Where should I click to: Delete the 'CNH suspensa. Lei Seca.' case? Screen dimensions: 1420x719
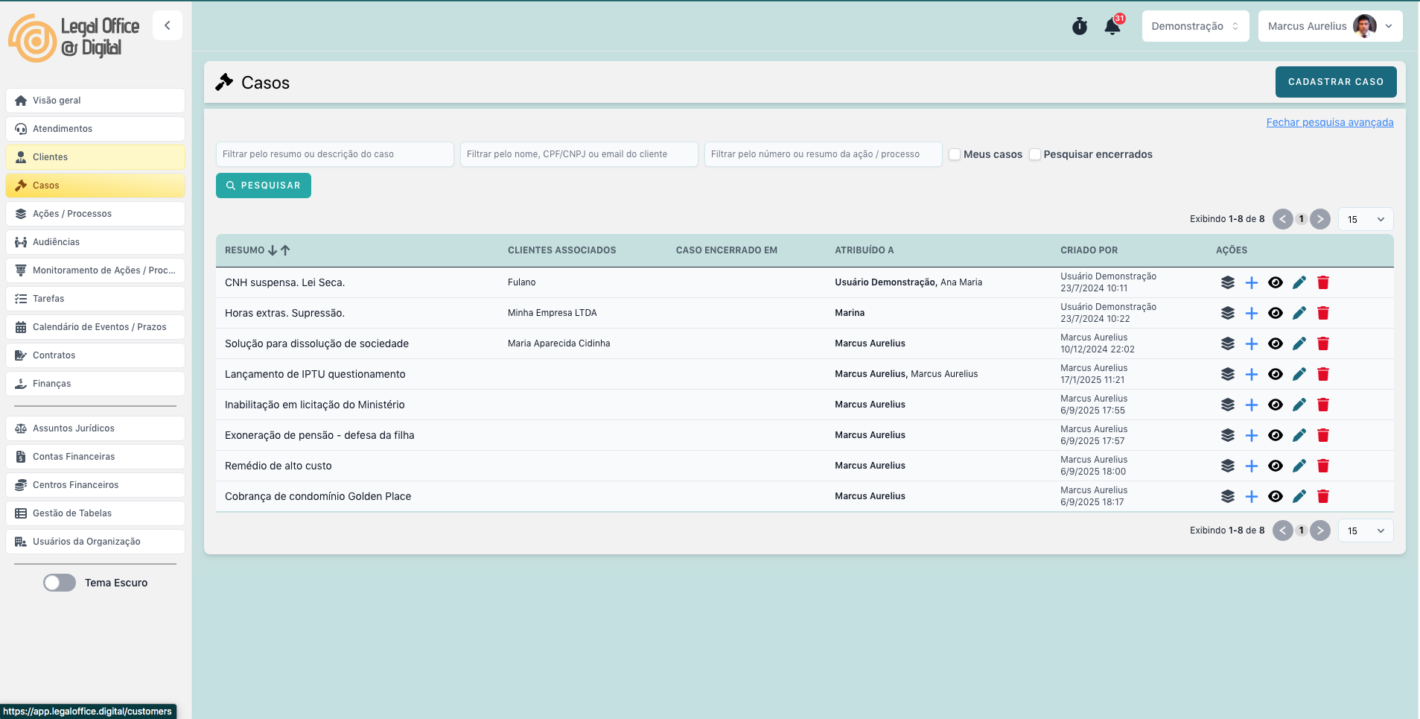[1322, 282]
